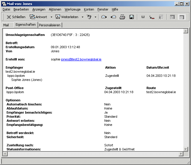
Task: Click the status Zugestellt & Geöffnet
Action: (119, 149)
